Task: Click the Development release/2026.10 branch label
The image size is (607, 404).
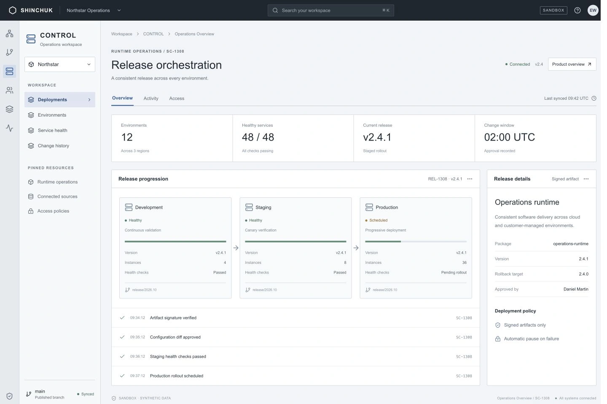Action: [144, 290]
